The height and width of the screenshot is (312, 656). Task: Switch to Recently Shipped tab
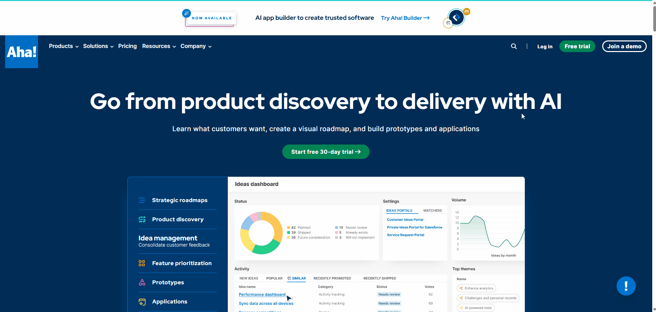tap(380, 278)
